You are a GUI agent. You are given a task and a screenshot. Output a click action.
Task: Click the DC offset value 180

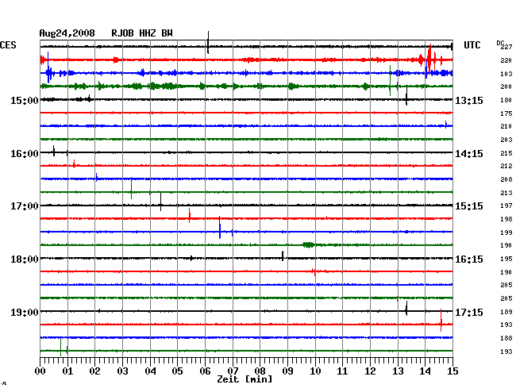click(x=506, y=100)
